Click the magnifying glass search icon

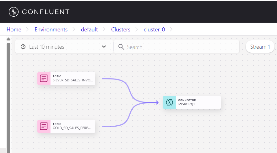click(x=121, y=47)
